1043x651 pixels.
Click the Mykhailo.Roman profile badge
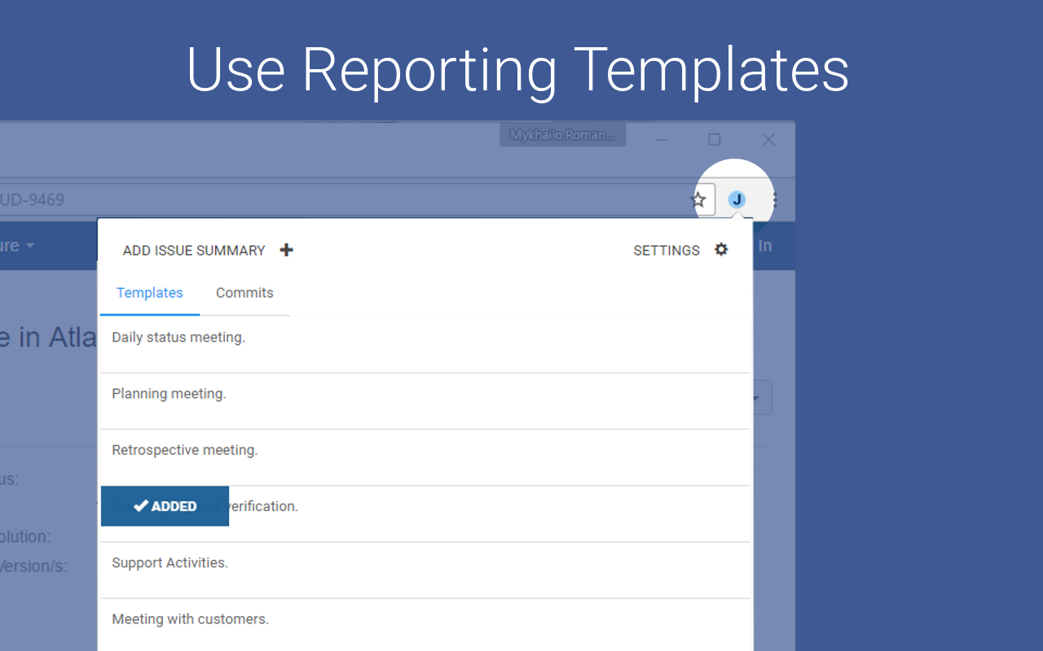click(x=562, y=135)
